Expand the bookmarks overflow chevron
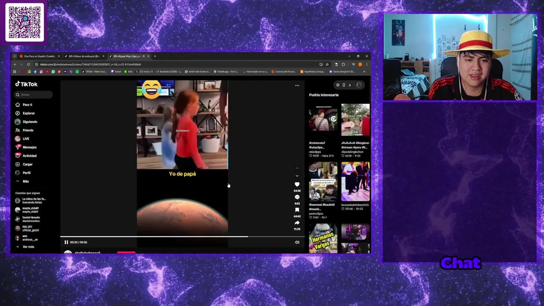544x306 pixels. [x=364, y=71]
